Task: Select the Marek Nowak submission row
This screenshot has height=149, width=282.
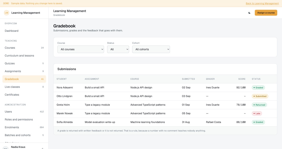Action: [165, 113]
